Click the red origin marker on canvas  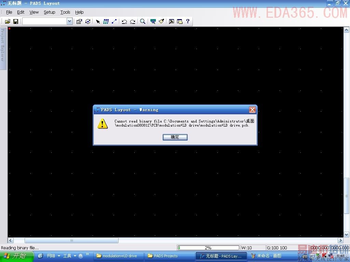coord(9,29)
